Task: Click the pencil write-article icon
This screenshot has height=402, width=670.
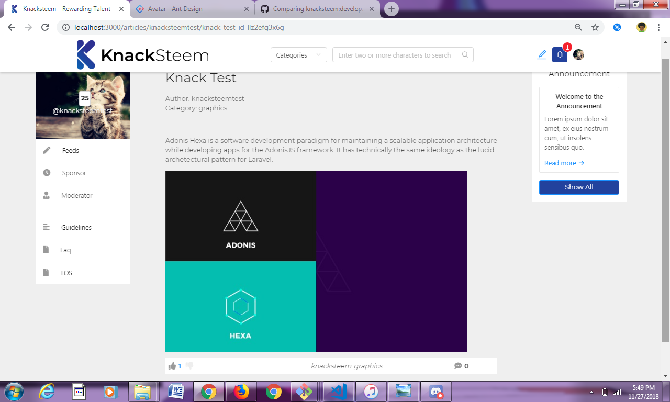Action: click(x=542, y=54)
